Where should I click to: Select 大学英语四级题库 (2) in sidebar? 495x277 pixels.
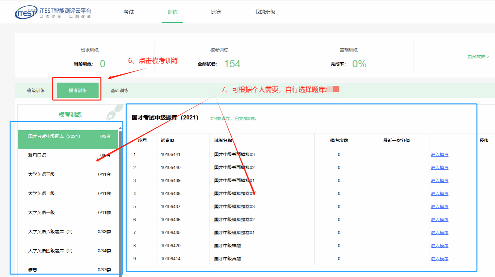coord(50,251)
